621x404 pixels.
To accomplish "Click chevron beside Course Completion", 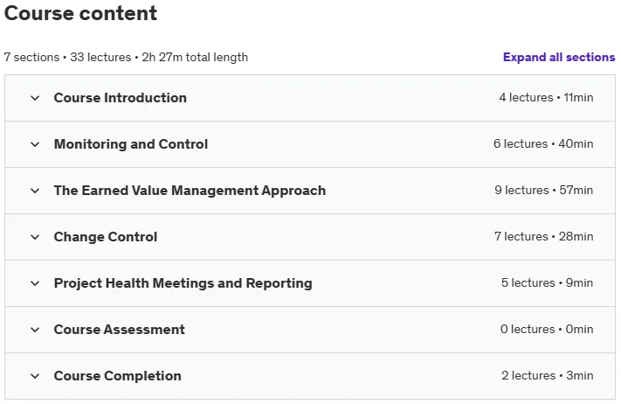I will click(35, 376).
